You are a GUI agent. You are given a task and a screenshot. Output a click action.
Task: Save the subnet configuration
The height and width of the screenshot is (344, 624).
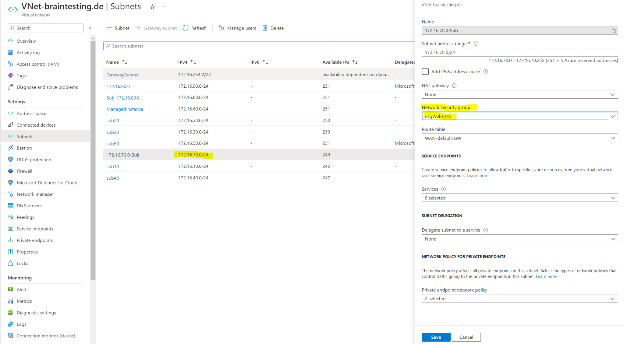pos(436,337)
